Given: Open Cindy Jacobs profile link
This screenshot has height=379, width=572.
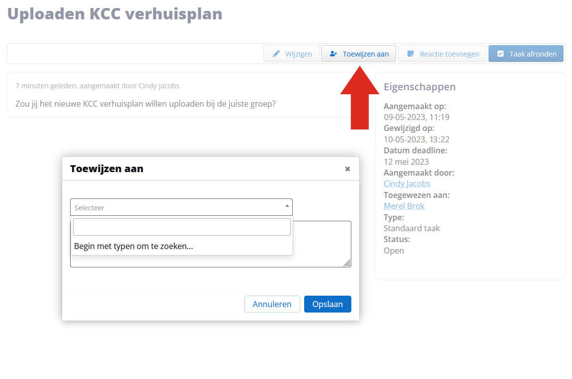Looking at the screenshot, I should coord(407,184).
